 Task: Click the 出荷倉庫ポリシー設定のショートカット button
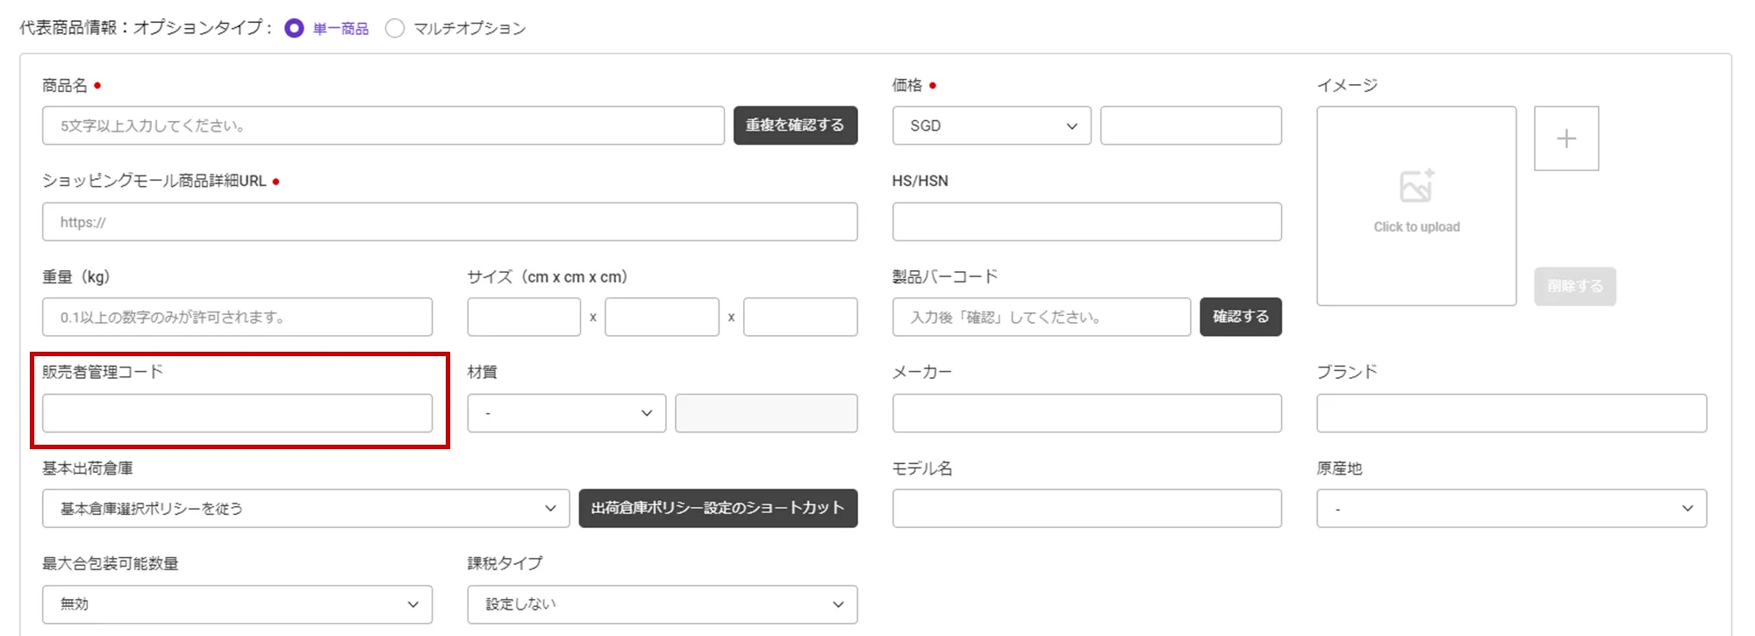(x=718, y=508)
